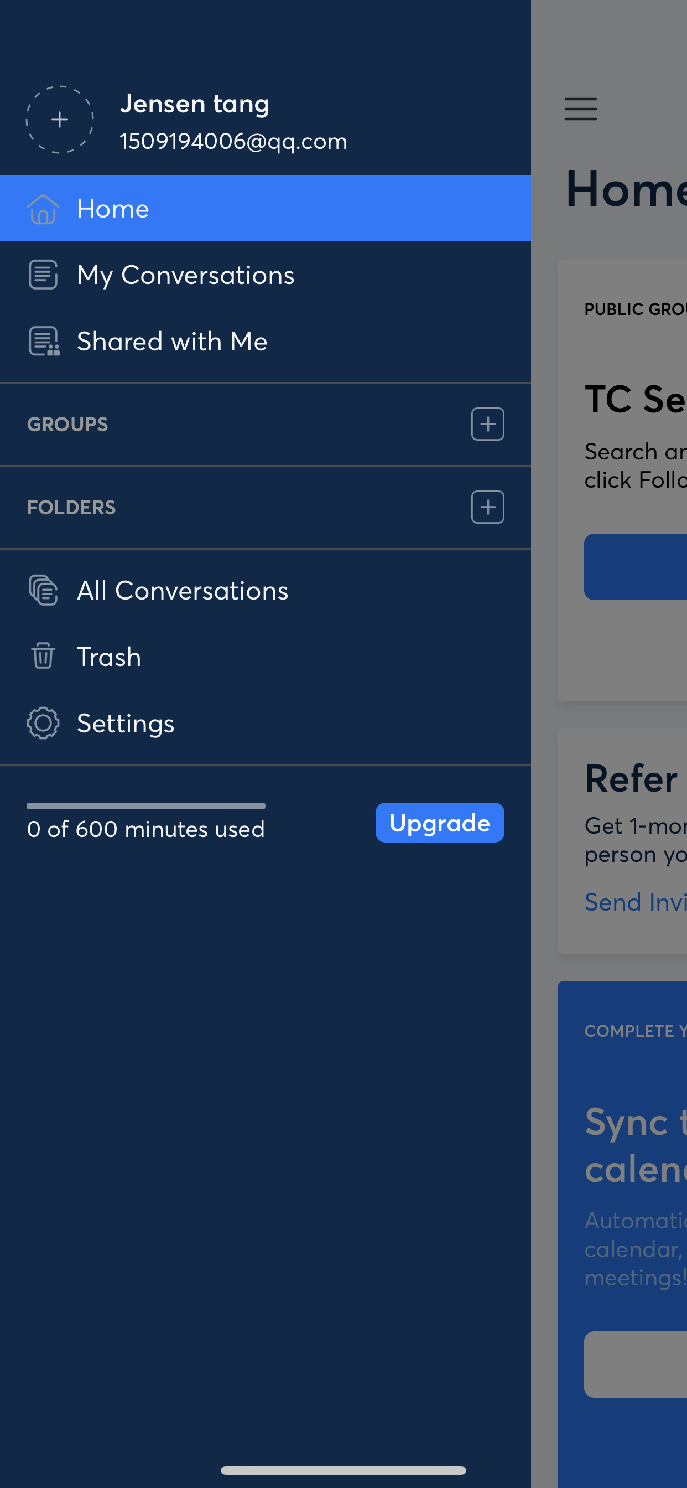Click the Settings gear icon
Image resolution: width=687 pixels, height=1488 pixels.
(43, 722)
